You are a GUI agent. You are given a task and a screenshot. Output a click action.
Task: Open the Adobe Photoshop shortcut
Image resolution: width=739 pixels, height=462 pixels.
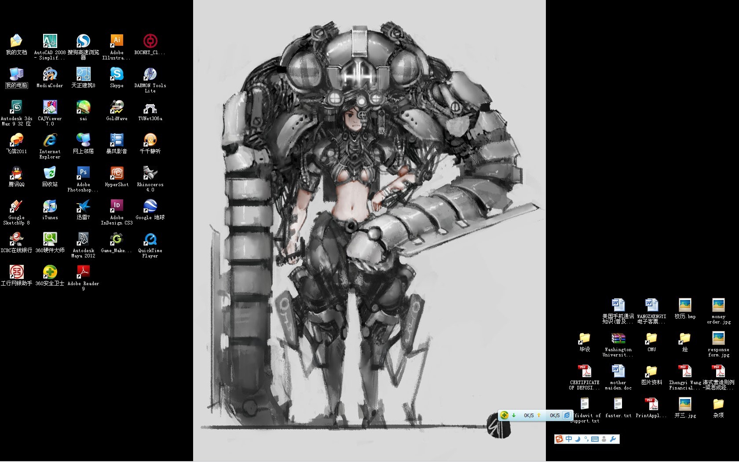83,179
